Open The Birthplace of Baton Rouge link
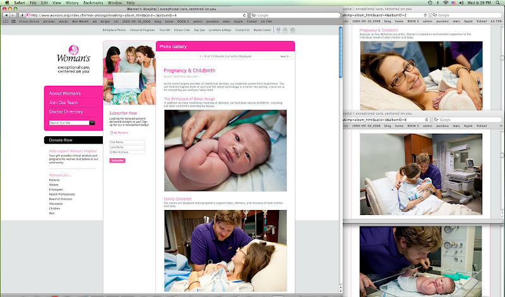 pyautogui.click(x=189, y=99)
